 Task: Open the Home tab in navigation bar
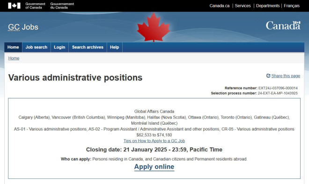tap(13, 47)
